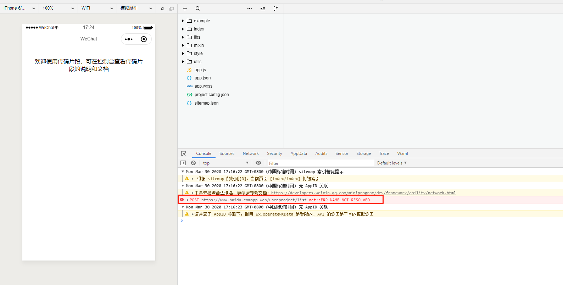Open the more options ellipsis in file panel

tap(250, 9)
